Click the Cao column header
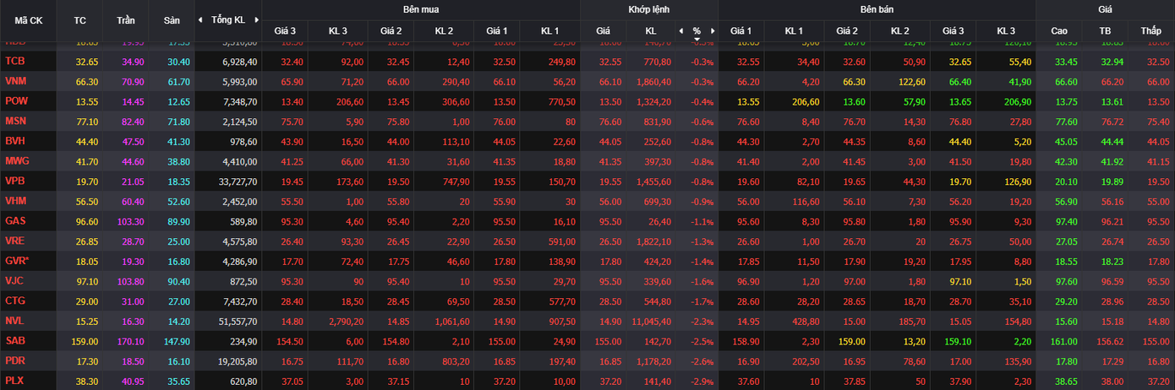1175x390 pixels. click(x=1059, y=31)
